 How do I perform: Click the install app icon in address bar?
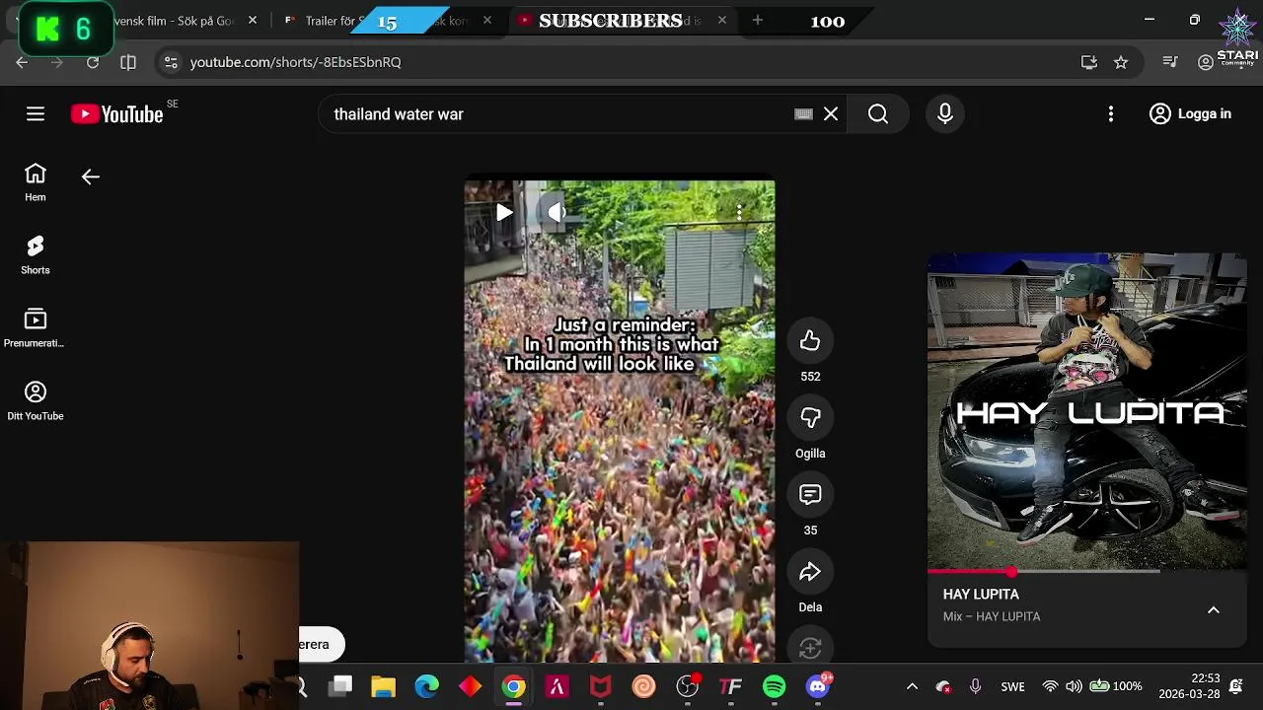point(1089,62)
